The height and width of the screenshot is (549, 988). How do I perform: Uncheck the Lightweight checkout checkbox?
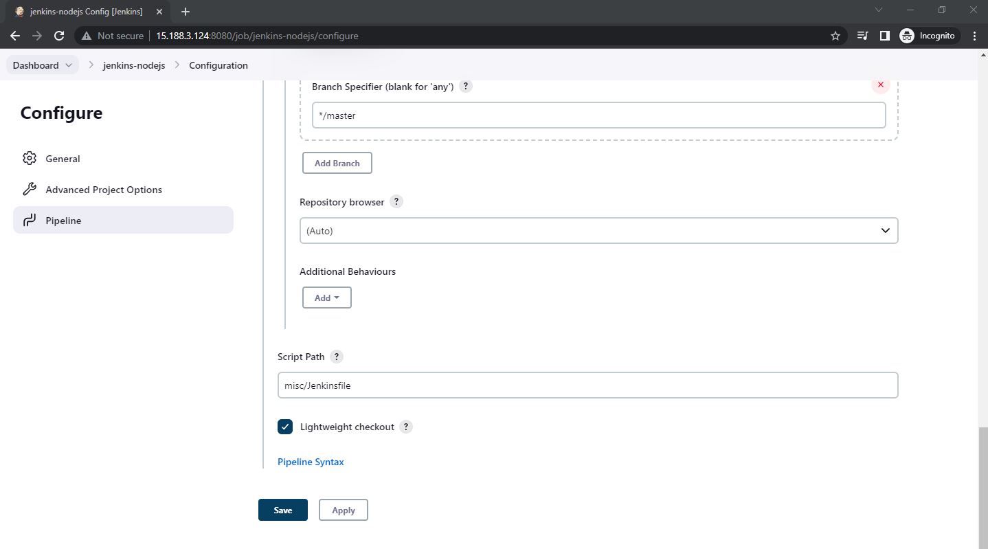[285, 427]
